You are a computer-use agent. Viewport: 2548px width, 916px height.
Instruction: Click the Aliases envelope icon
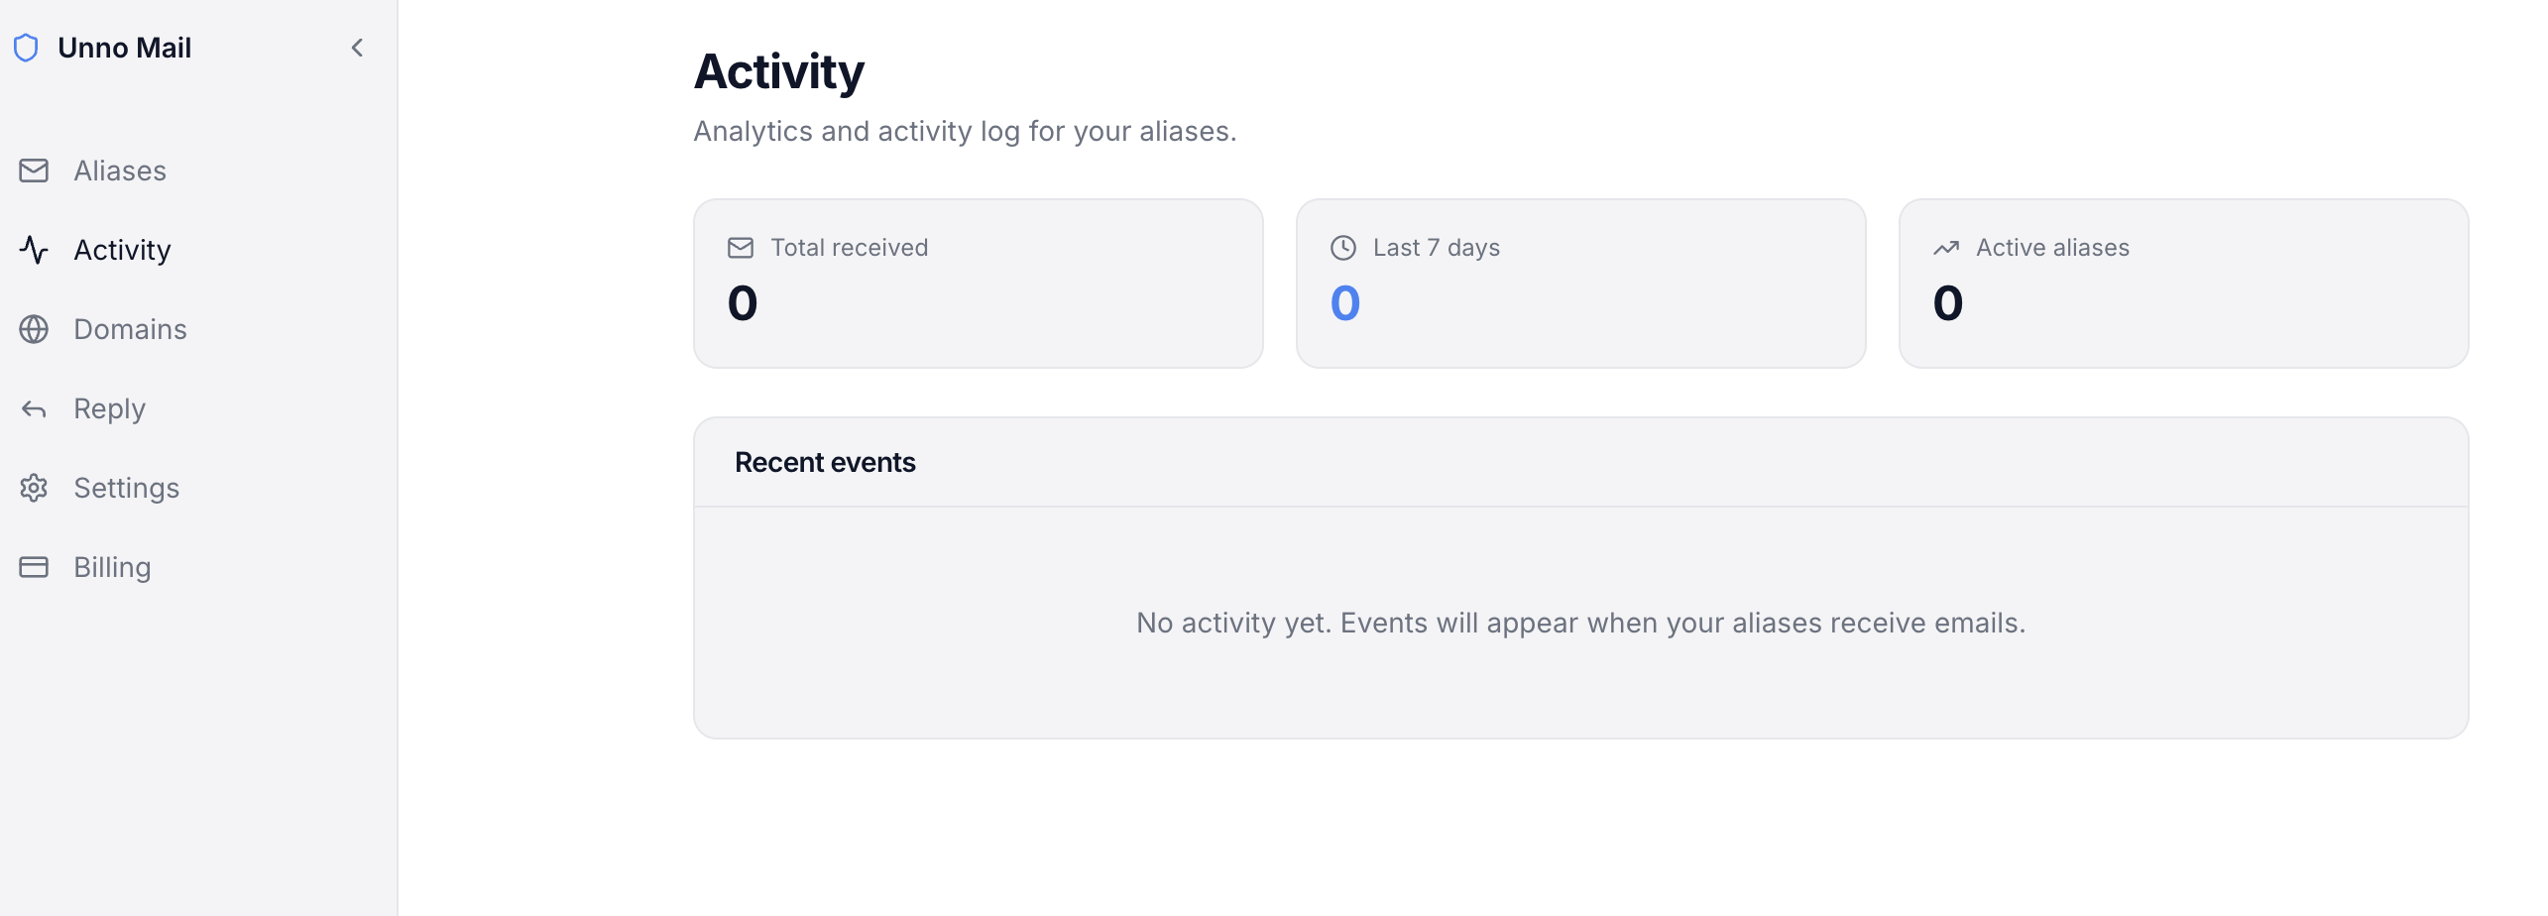[34, 171]
